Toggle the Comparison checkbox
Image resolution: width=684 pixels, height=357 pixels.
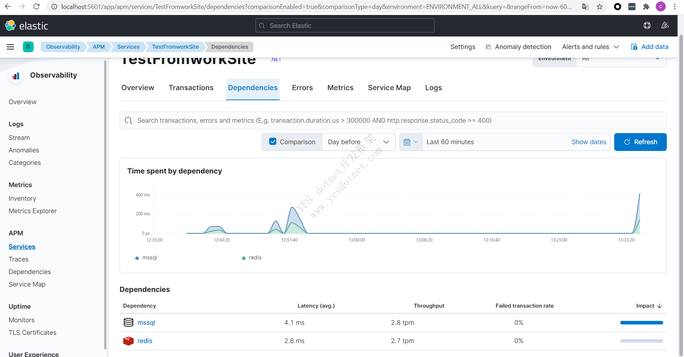point(273,142)
